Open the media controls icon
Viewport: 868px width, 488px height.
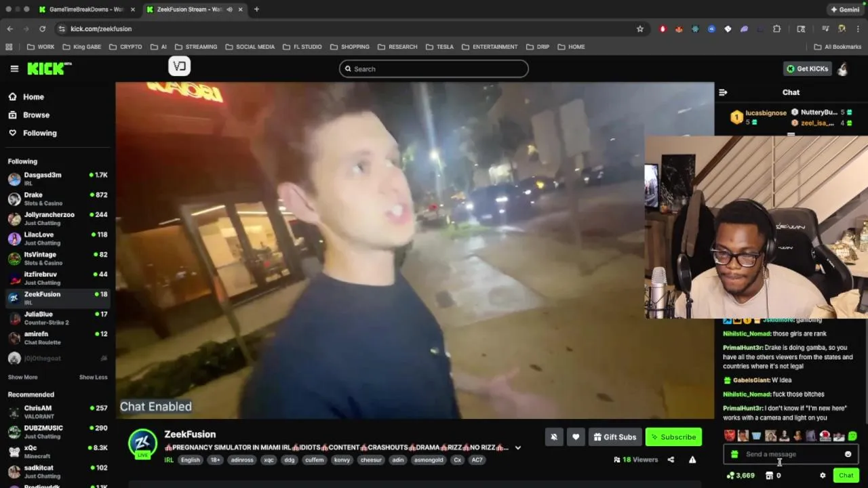[825, 28]
